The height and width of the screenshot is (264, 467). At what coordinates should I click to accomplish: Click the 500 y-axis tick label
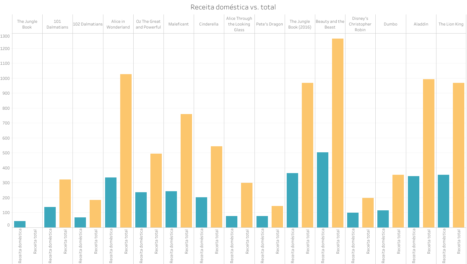[x=6, y=153]
